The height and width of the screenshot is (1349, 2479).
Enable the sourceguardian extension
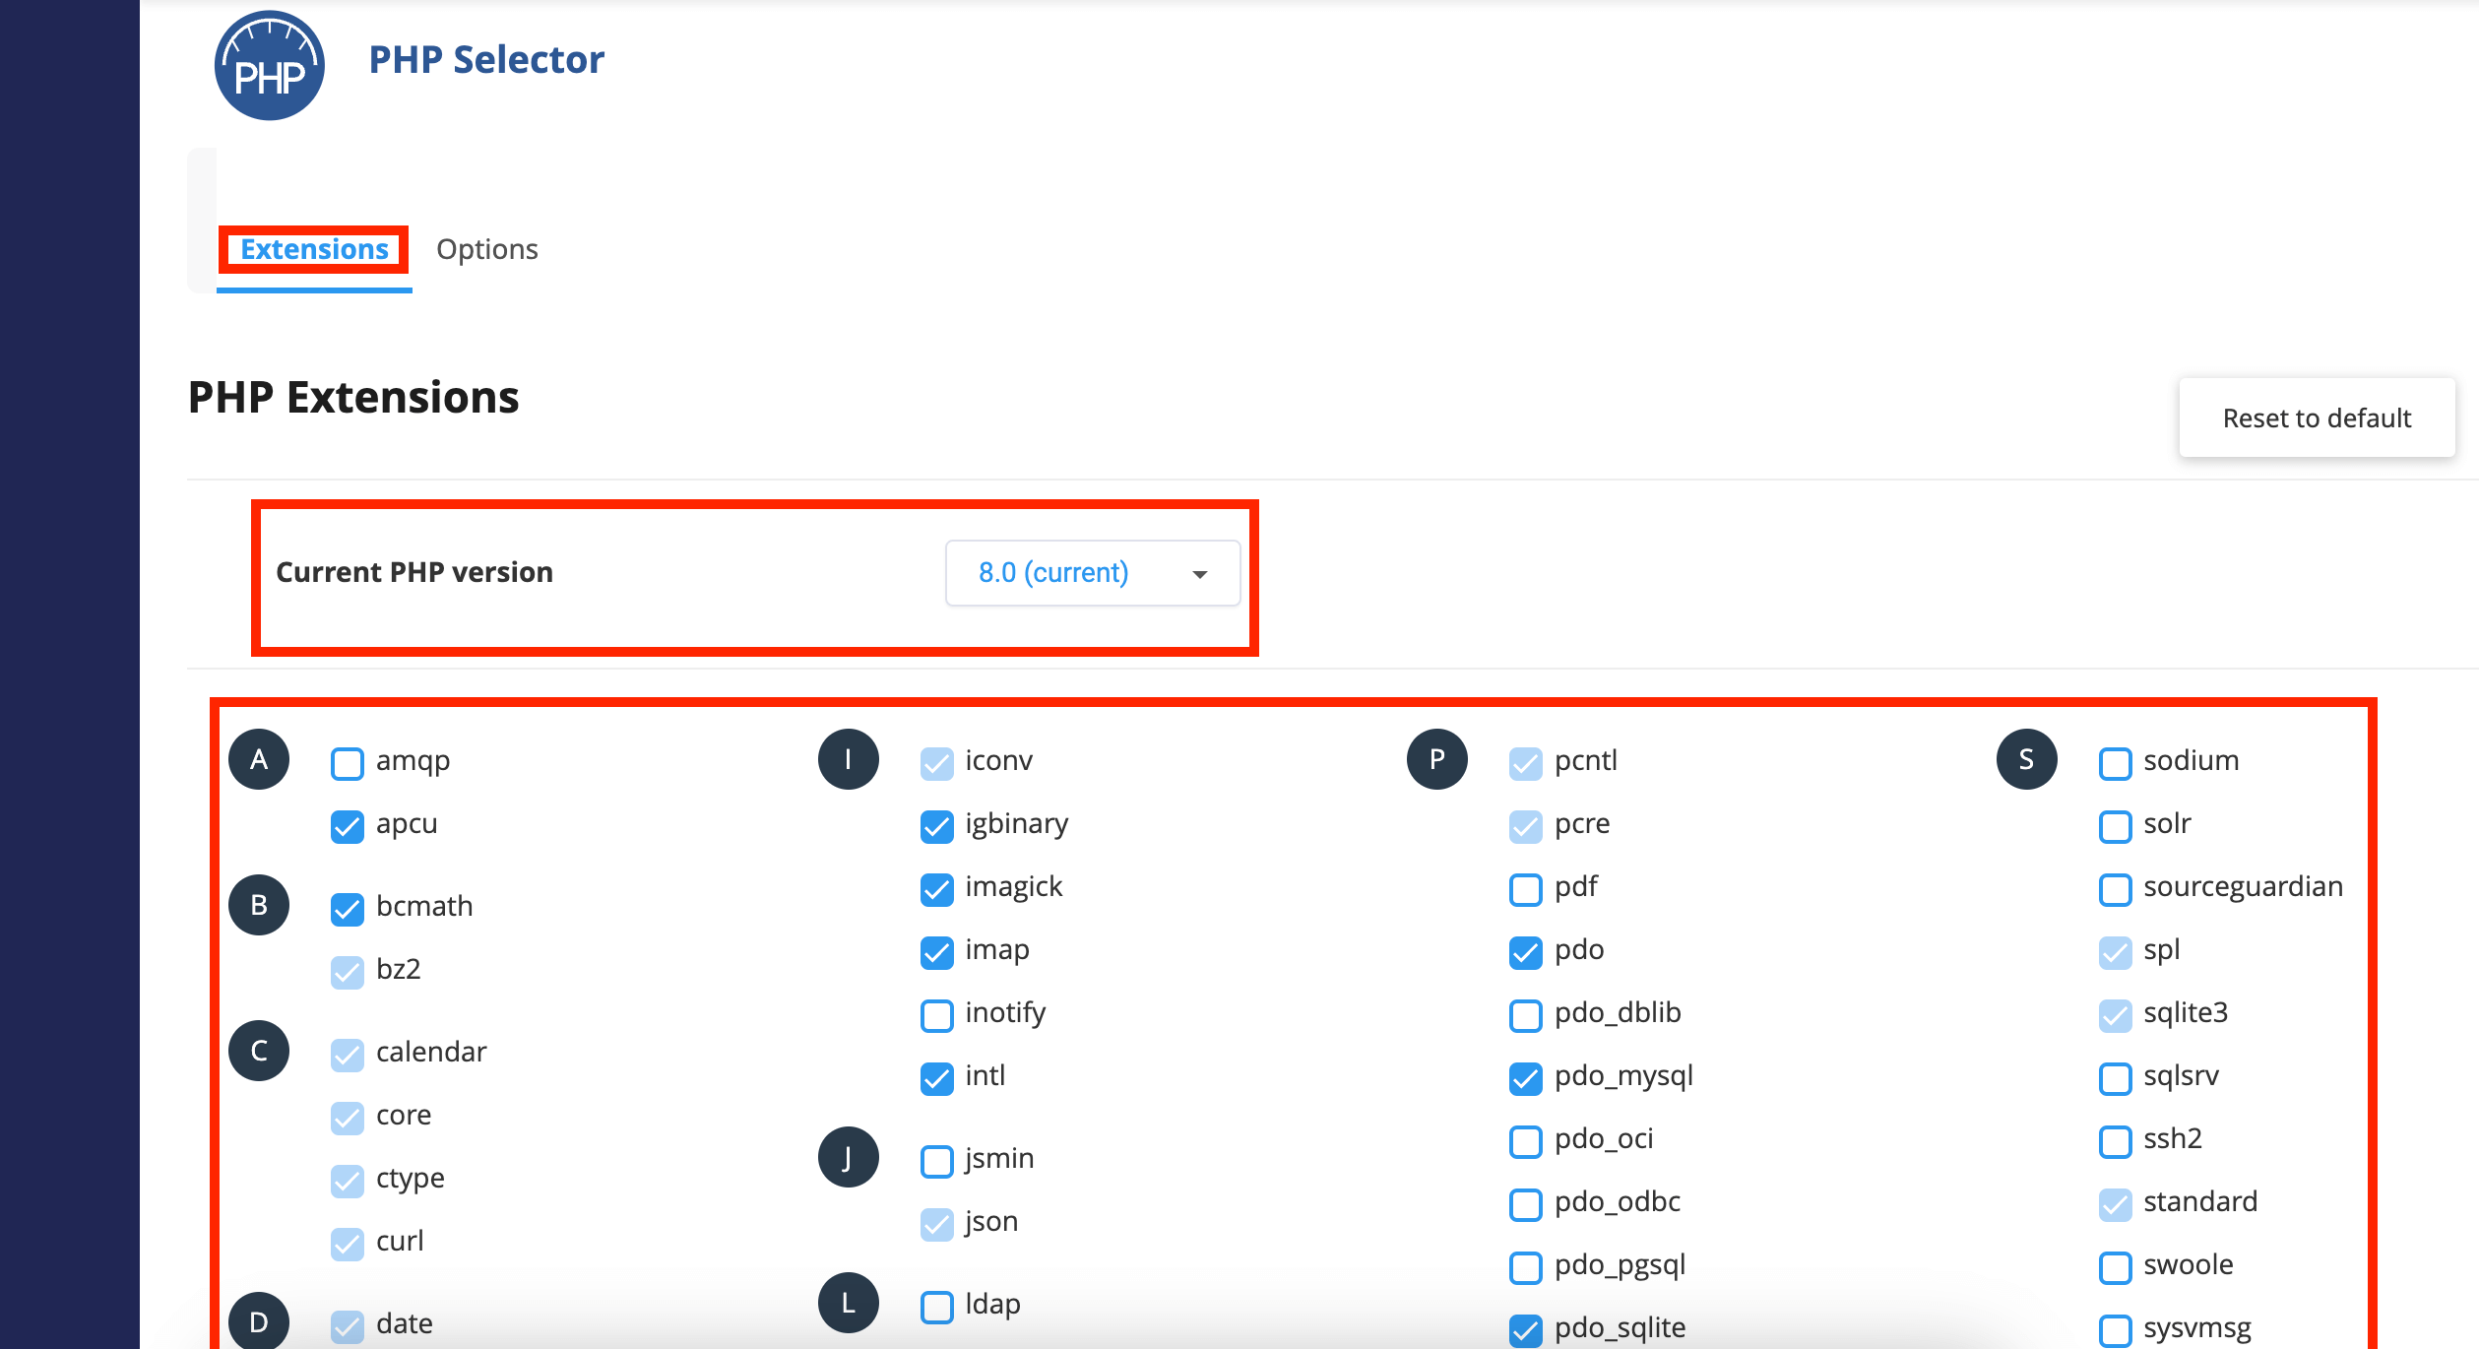[2116, 889]
